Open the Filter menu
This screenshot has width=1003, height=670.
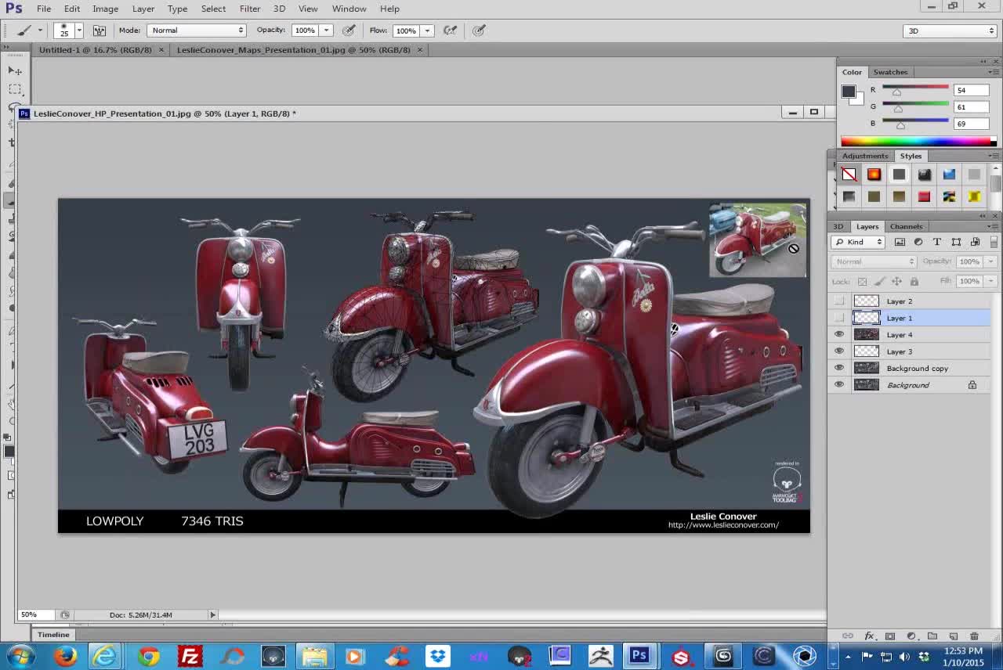(x=250, y=9)
